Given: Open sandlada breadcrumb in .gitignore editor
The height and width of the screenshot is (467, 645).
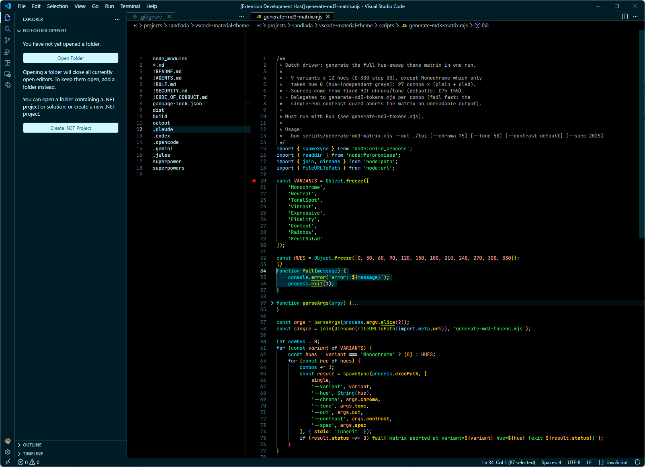Looking at the screenshot, I should coord(178,25).
